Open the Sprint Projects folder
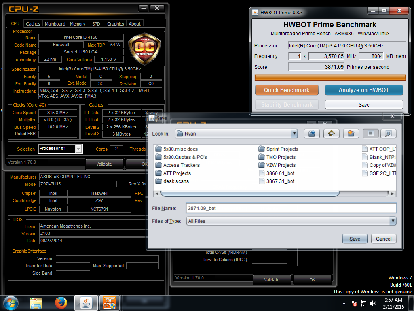 pyautogui.click(x=278, y=149)
